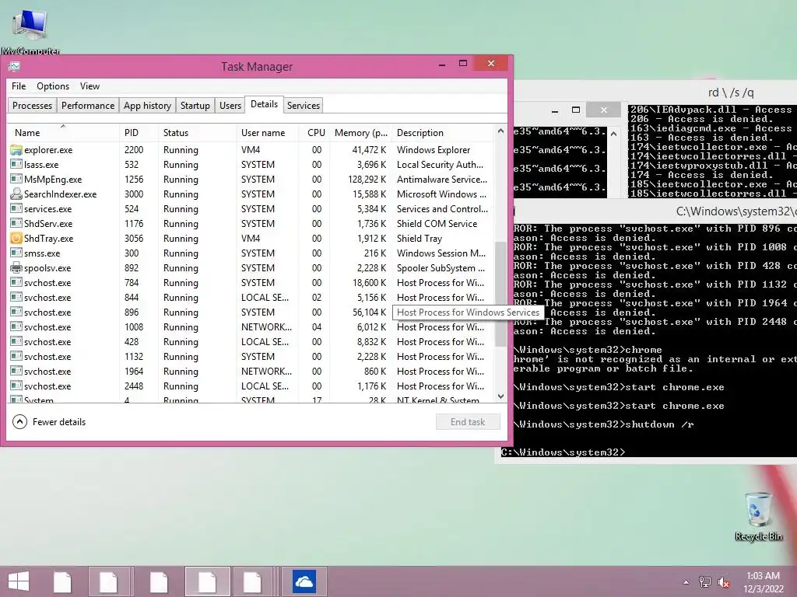Screen dimensions: 797x597
Task: Click the smss.exe process icon
Action: coord(16,253)
